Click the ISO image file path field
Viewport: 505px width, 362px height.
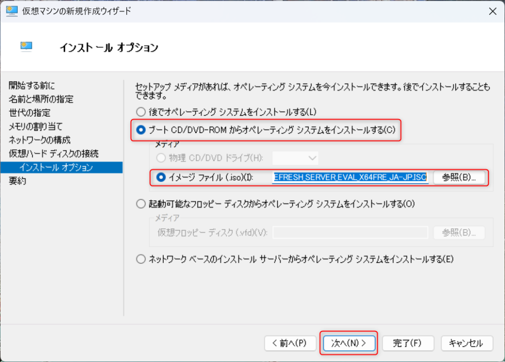[x=349, y=178]
